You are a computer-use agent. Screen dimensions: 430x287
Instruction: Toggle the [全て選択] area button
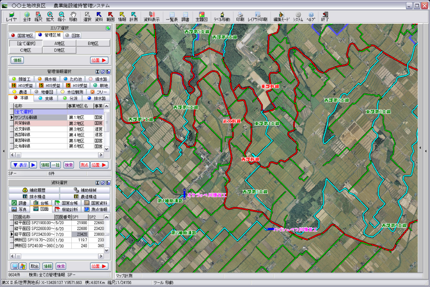click(x=26, y=43)
